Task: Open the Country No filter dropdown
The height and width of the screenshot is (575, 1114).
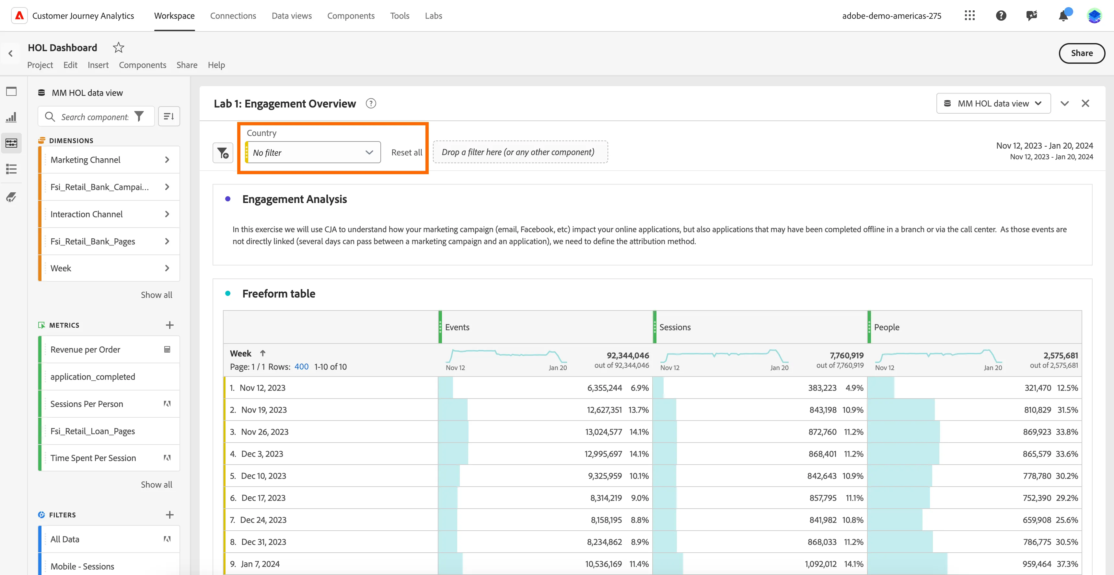Action: (313, 152)
